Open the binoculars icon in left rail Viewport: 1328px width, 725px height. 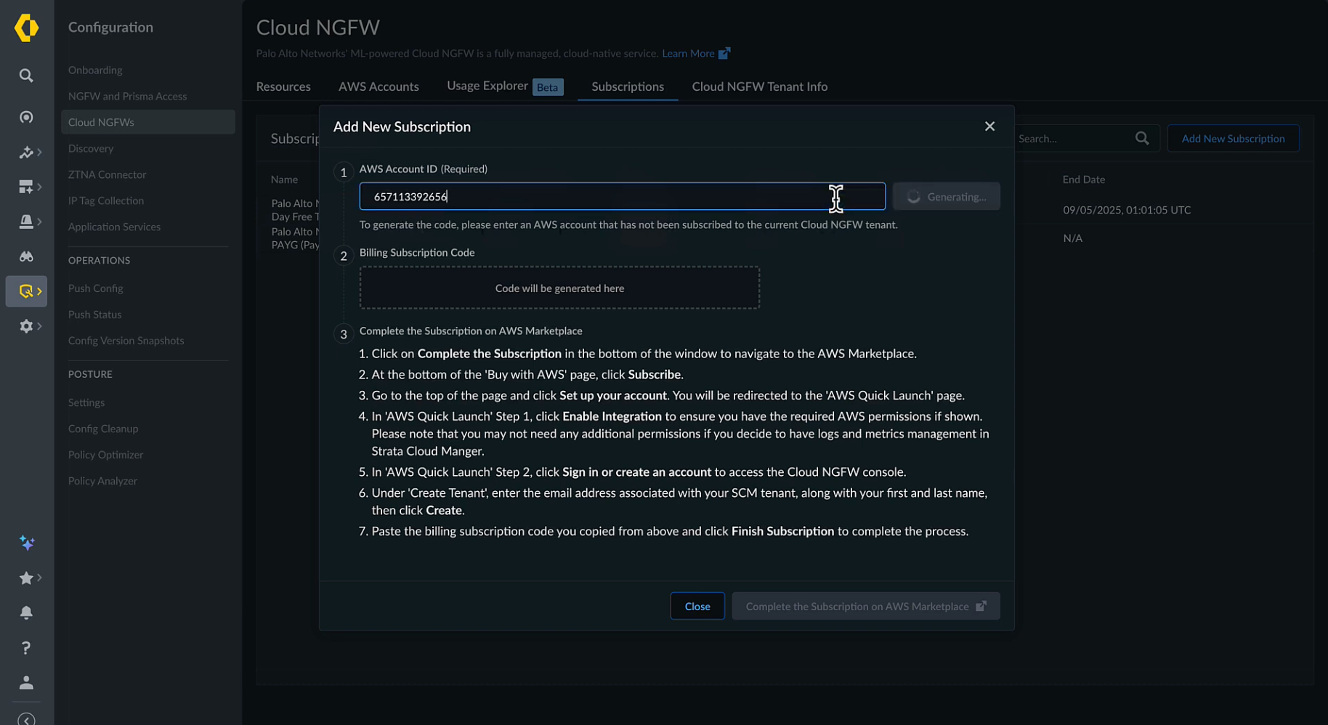26,256
